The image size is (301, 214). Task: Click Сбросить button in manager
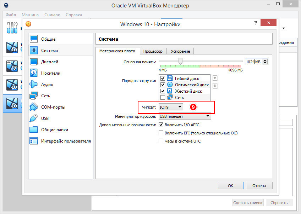pyautogui.click(x=279, y=203)
